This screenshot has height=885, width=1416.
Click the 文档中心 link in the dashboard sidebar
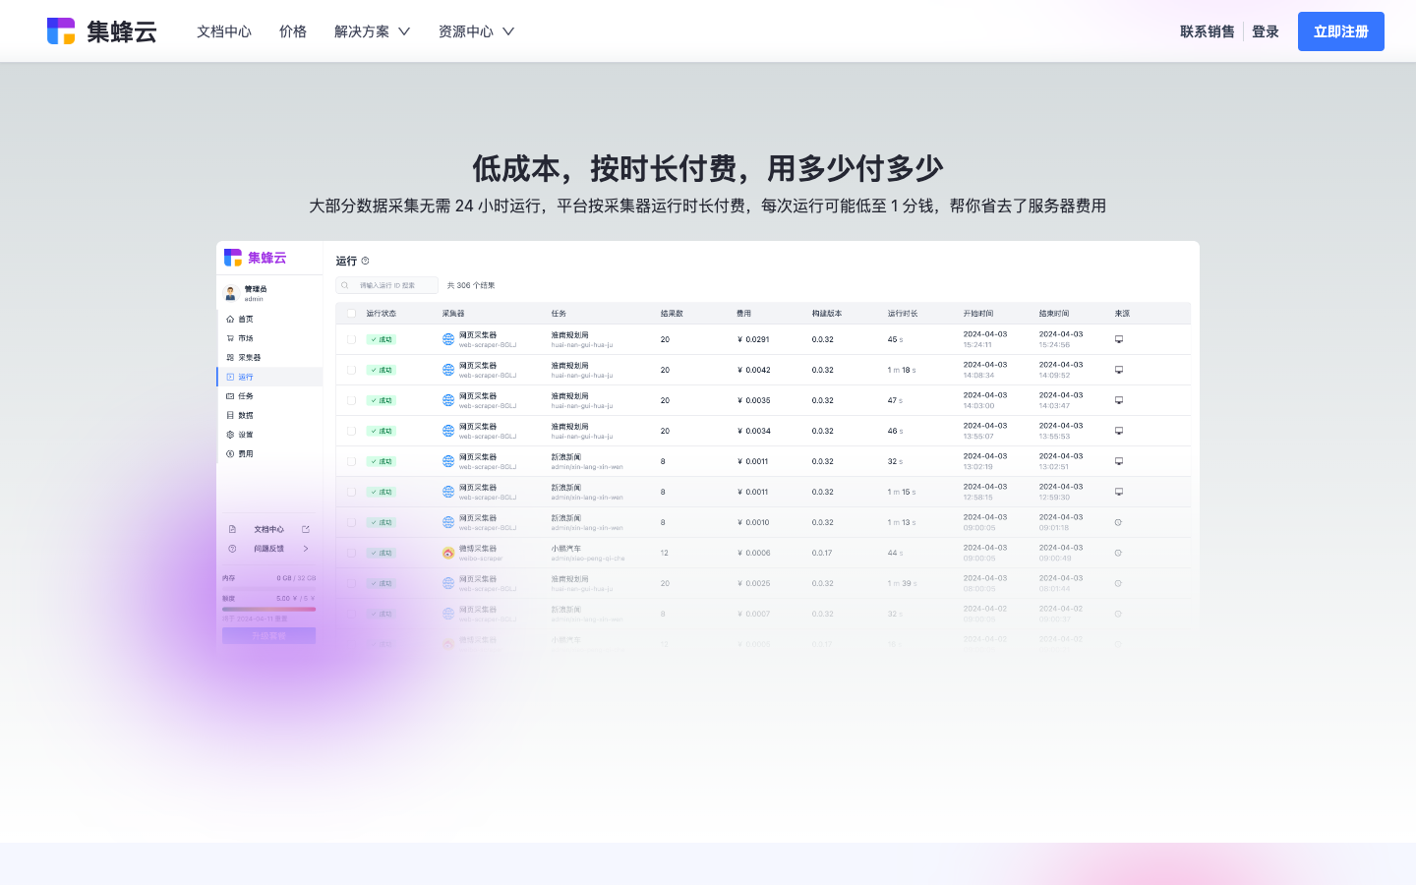tap(268, 529)
